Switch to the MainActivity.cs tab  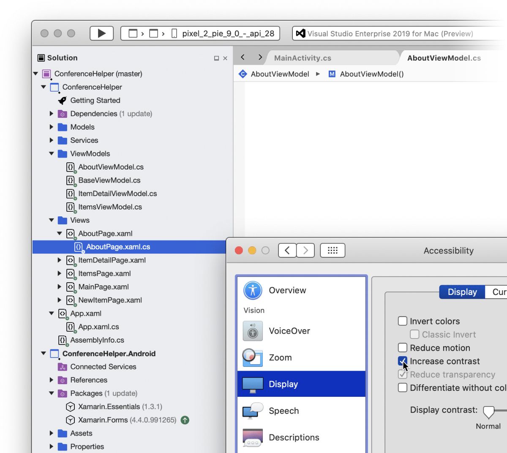tap(302, 58)
